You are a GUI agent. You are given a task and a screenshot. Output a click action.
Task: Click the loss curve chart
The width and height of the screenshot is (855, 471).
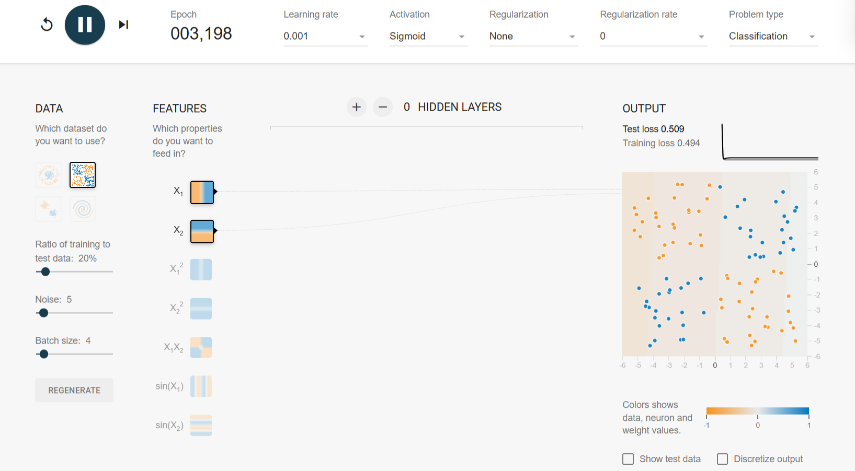pyautogui.click(x=770, y=142)
